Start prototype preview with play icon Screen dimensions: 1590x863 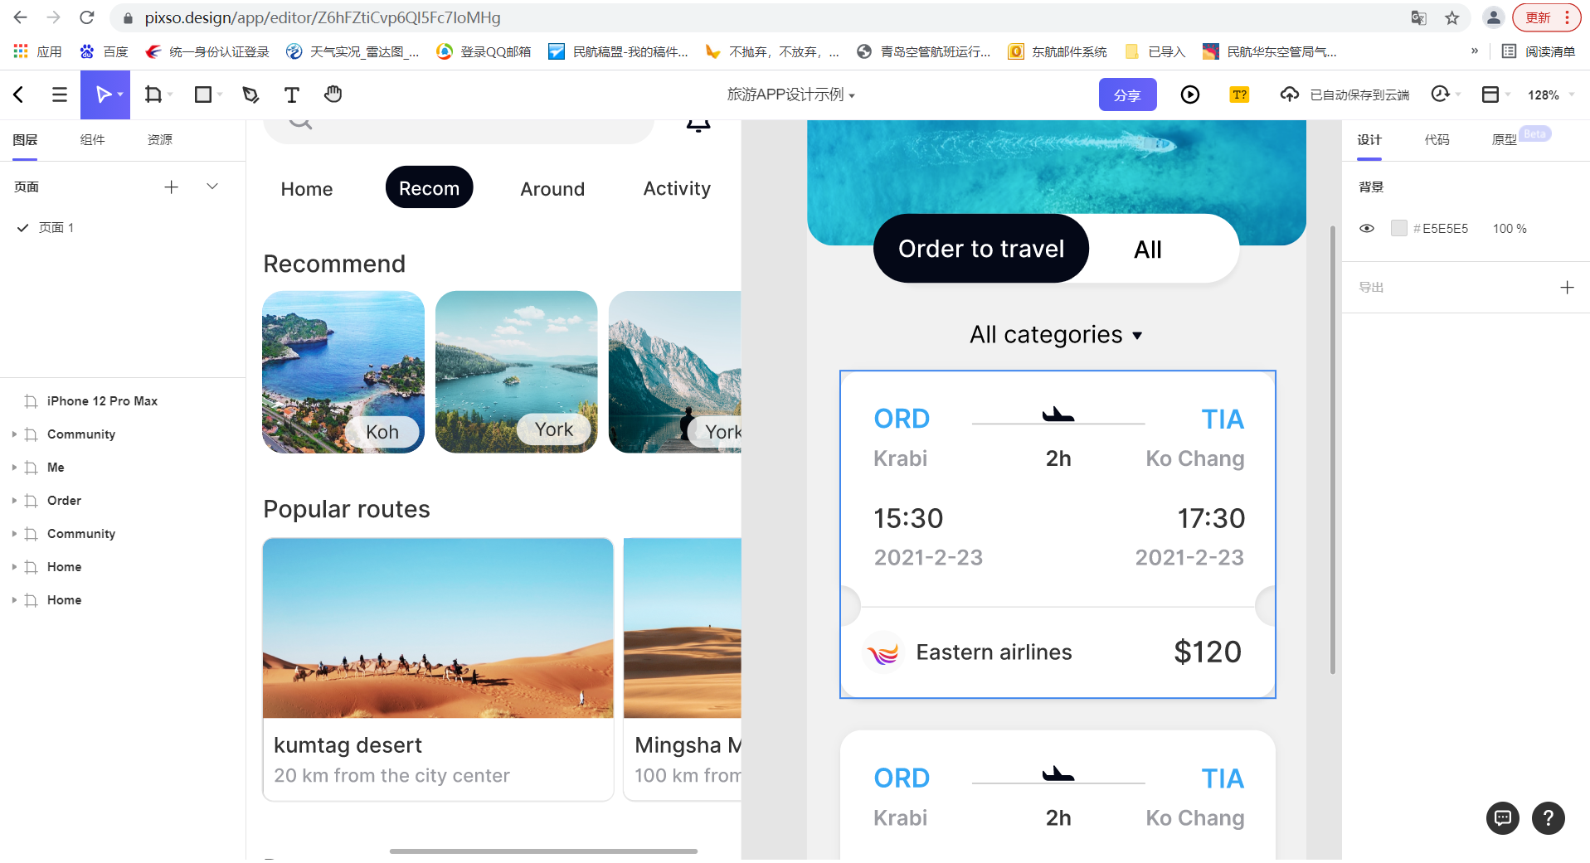coord(1189,95)
